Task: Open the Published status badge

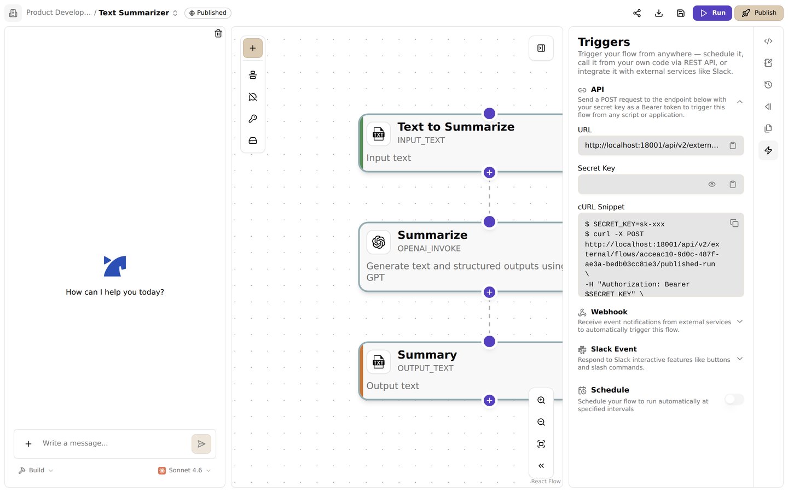Action: [x=208, y=13]
